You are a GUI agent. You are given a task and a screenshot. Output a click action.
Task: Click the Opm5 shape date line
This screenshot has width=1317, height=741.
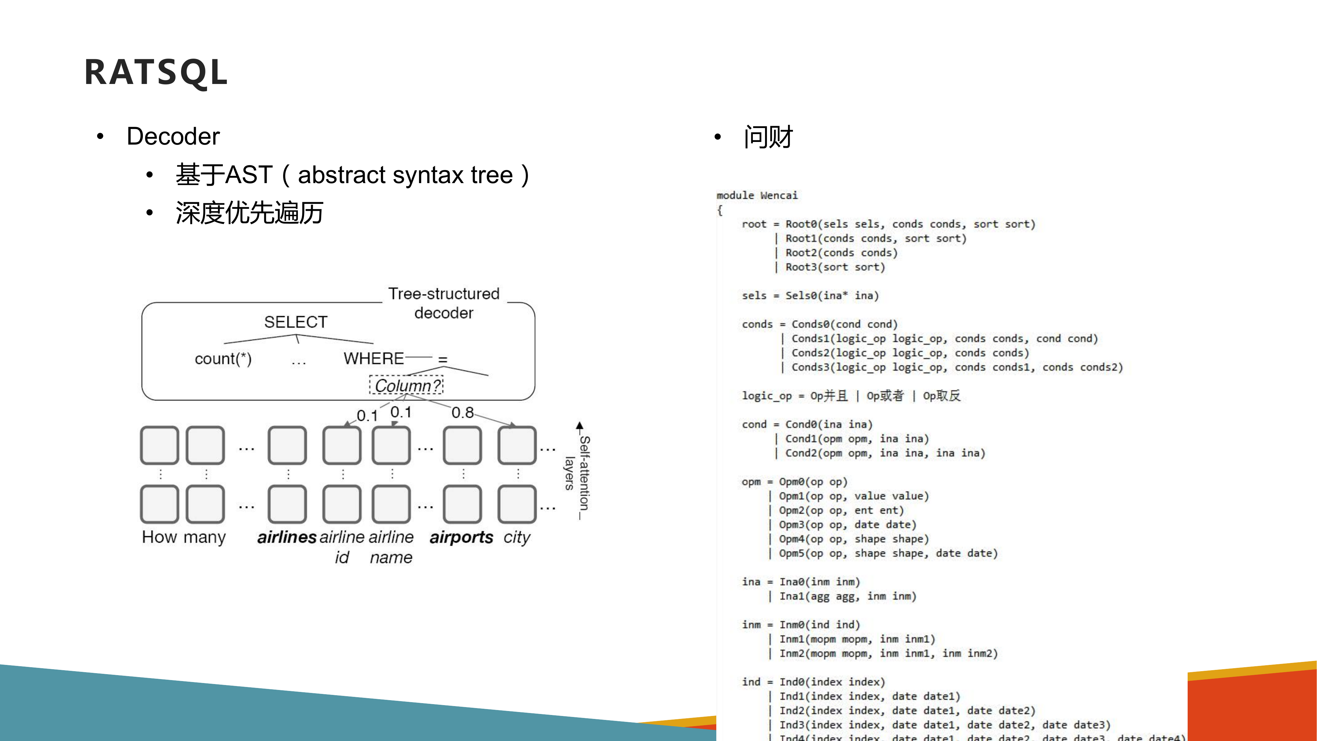pos(883,553)
